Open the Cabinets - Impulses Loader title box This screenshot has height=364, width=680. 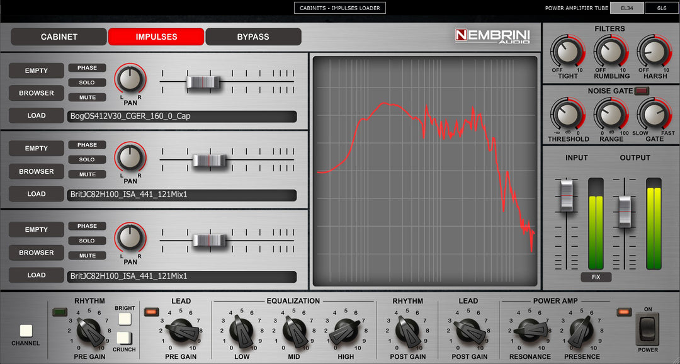click(339, 8)
